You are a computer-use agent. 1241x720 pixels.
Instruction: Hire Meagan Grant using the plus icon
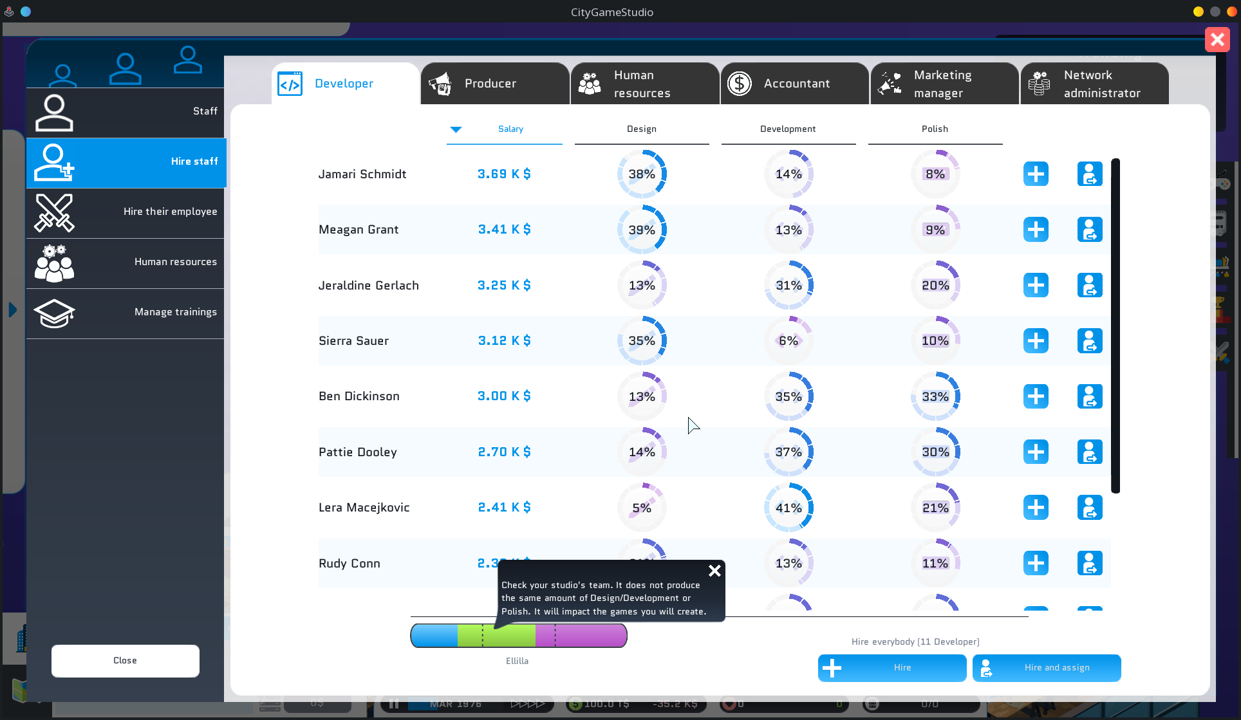click(1036, 230)
